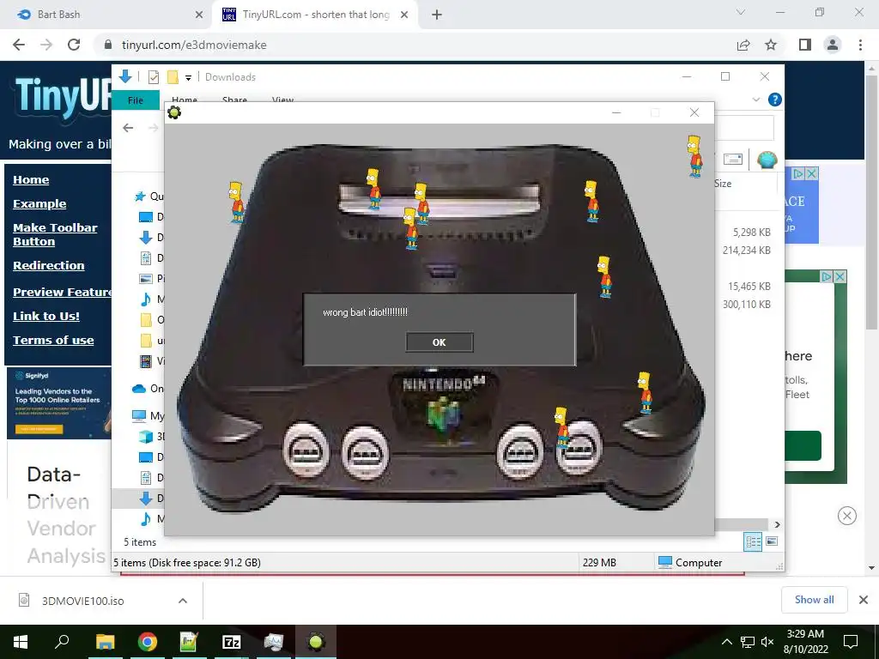Click the 300,110 KB size entry
This screenshot has width=879, height=659.
pyautogui.click(x=746, y=305)
